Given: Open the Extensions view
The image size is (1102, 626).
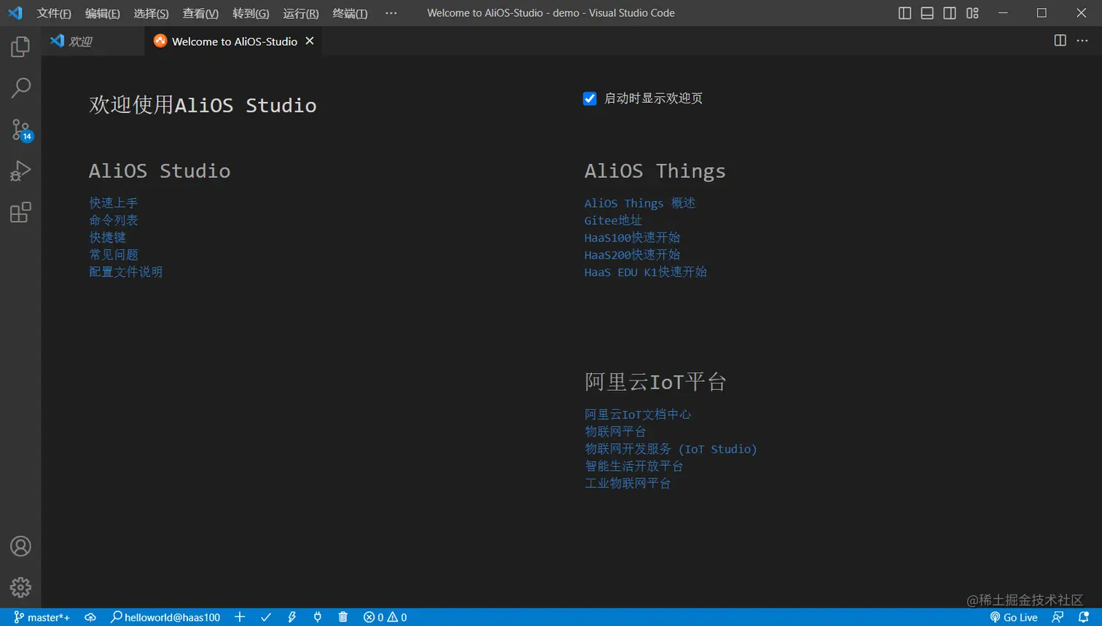Looking at the screenshot, I should coord(20,213).
